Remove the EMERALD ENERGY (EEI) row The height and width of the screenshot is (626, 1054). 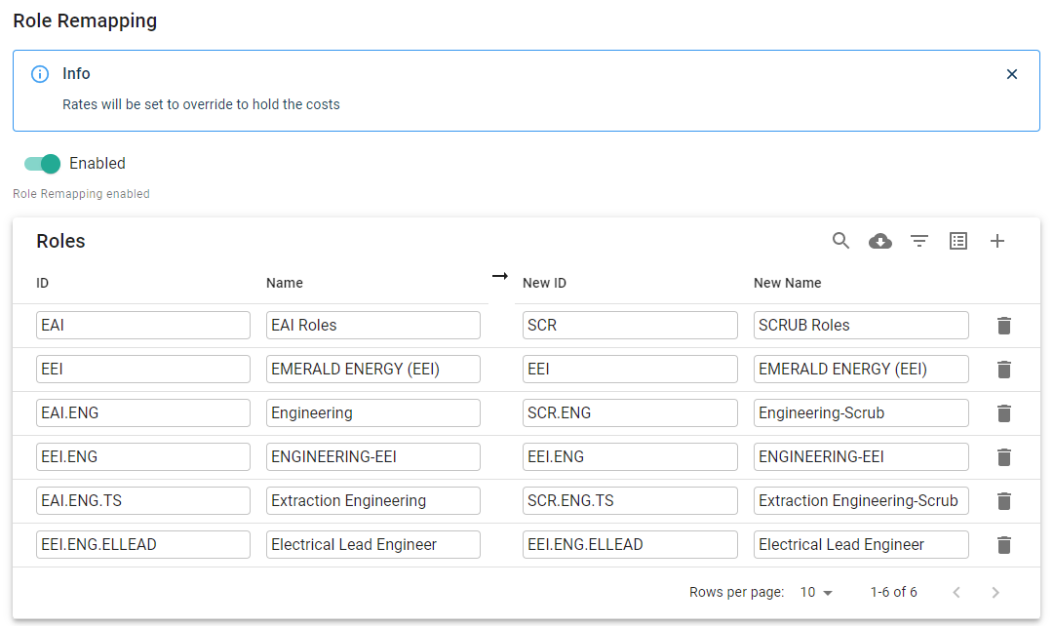click(x=1003, y=370)
